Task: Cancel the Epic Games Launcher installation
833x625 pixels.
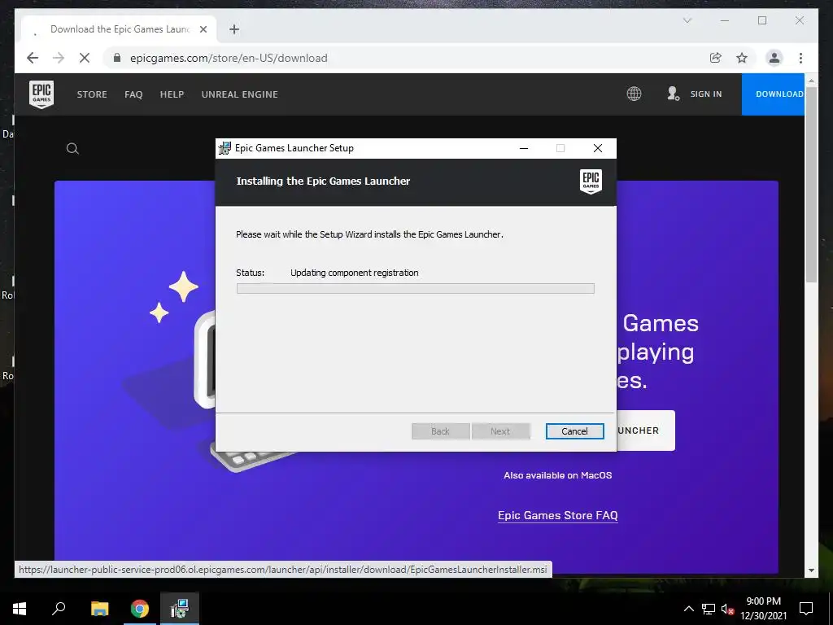Action: click(x=575, y=431)
